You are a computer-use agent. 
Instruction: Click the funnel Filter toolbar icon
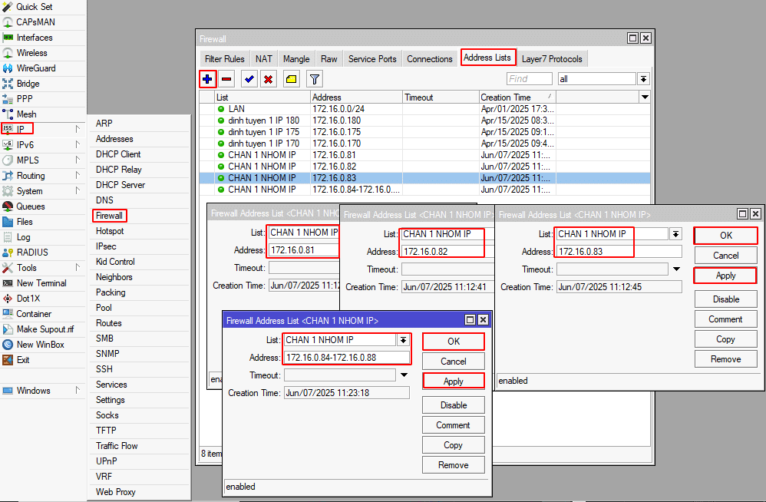click(x=315, y=78)
